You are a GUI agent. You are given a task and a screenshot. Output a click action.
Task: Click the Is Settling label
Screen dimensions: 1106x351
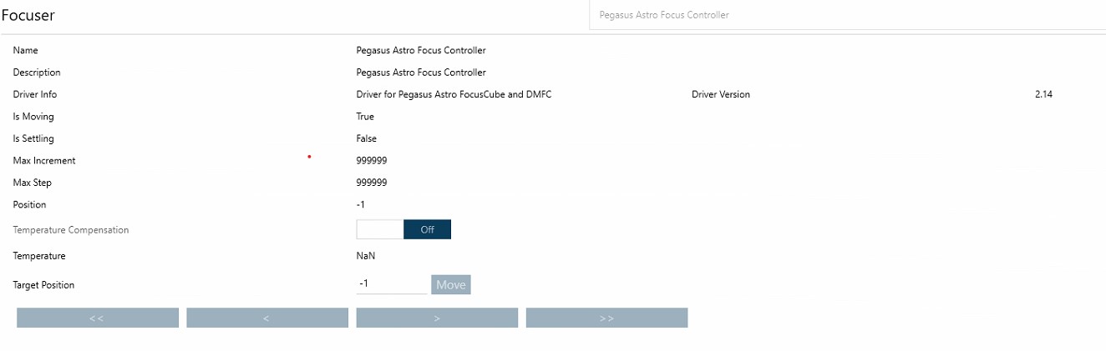point(33,138)
